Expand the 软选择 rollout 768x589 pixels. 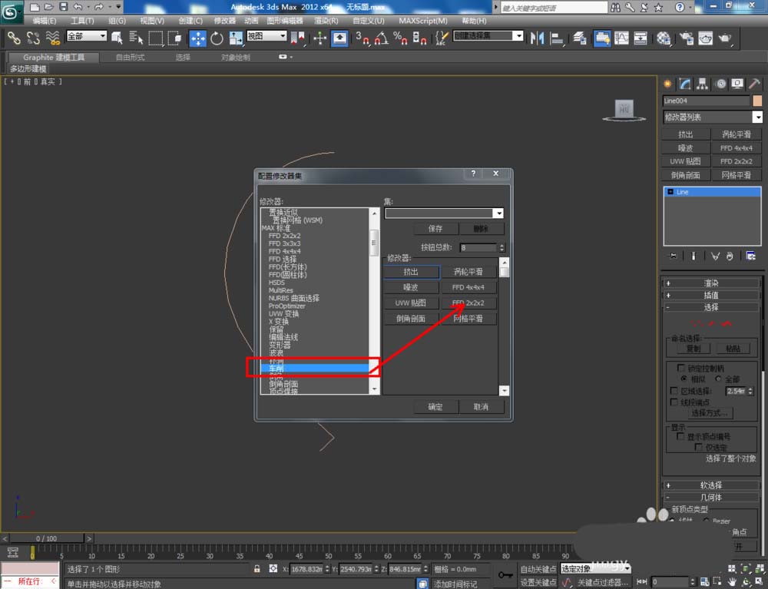[x=711, y=485]
